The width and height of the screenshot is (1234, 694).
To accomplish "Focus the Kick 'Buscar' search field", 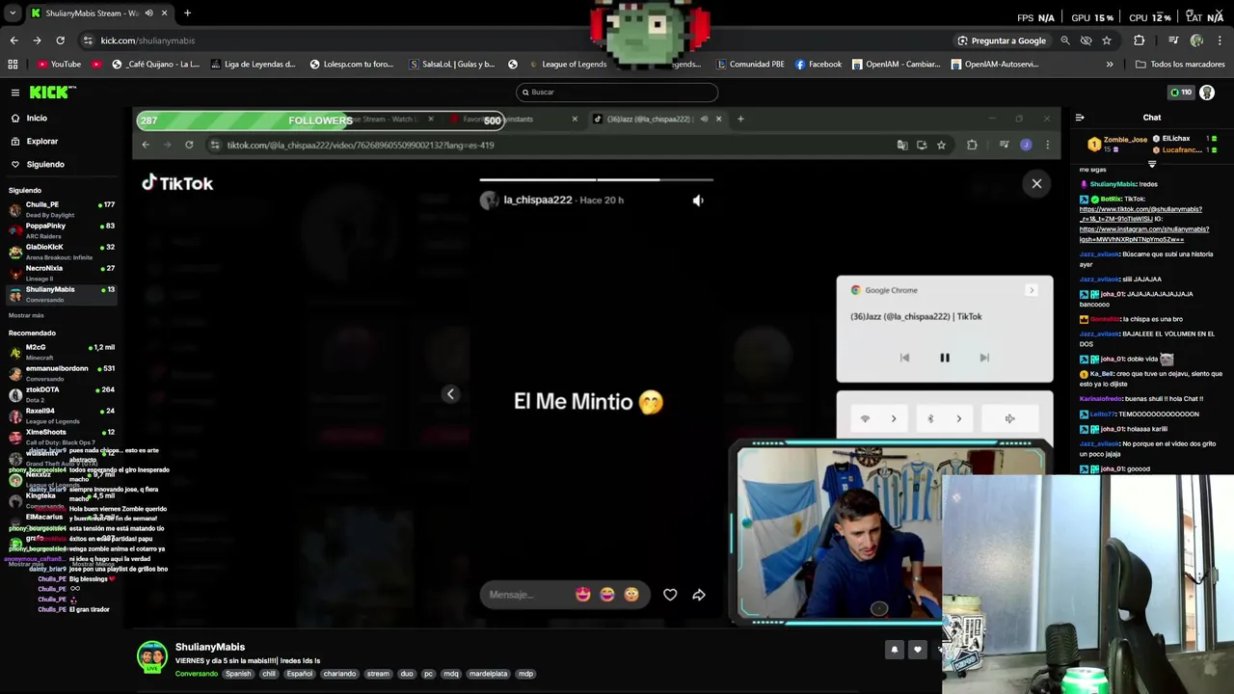I will [x=617, y=92].
